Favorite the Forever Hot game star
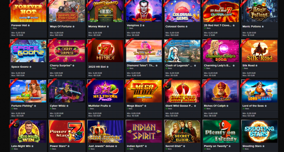Viewport: 284px width, 152px height. tap(29, 25)
